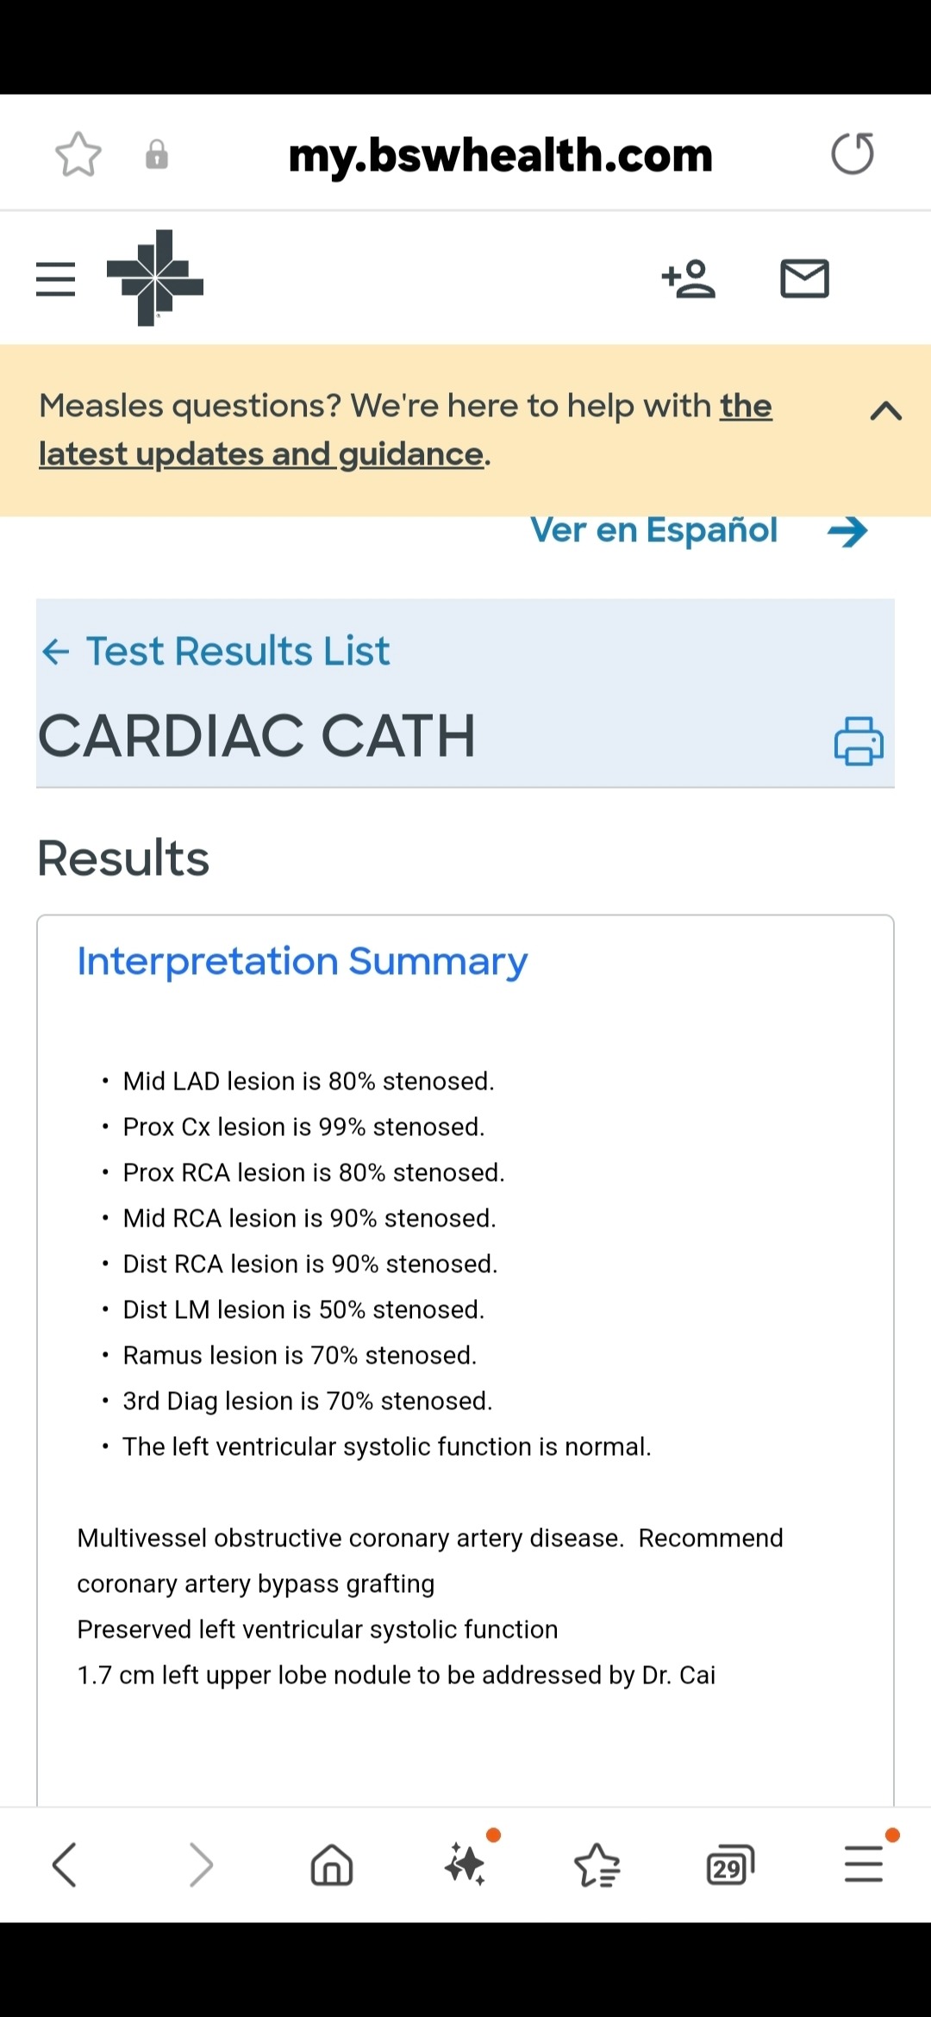Tap the blue arrow beside Ver en Español
Image resolution: width=931 pixels, height=2017 pixels.
847,531
